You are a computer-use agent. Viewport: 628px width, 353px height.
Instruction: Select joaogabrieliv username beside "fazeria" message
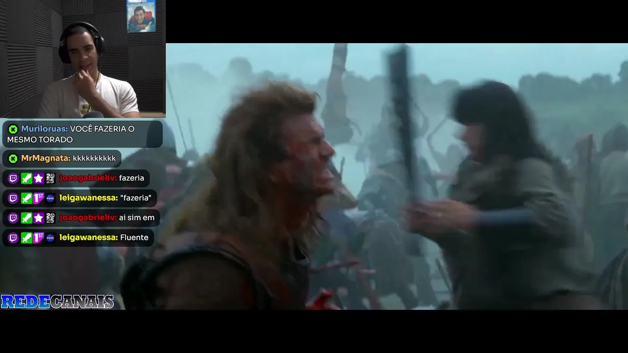88,178
